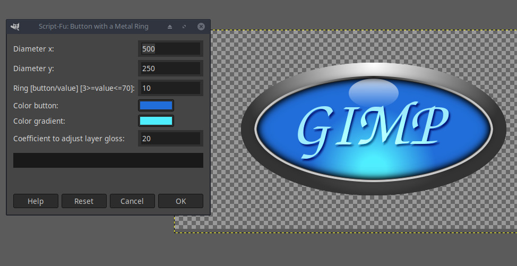Viewport: 517px width, 266px height.
Task: Click OK to run the script
Action: tap(180, 201)
